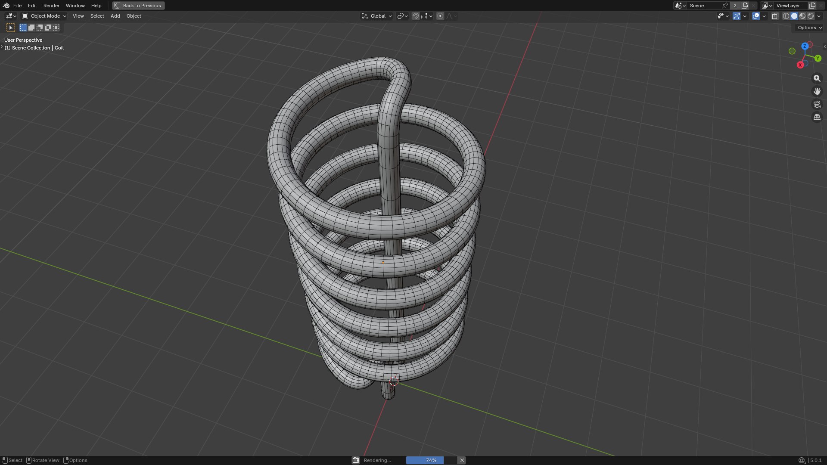This screenshot has height=465, width=827.
Task: Click the 5.0.1 version label
Action: pyautogui.click(x=816, y=460)
